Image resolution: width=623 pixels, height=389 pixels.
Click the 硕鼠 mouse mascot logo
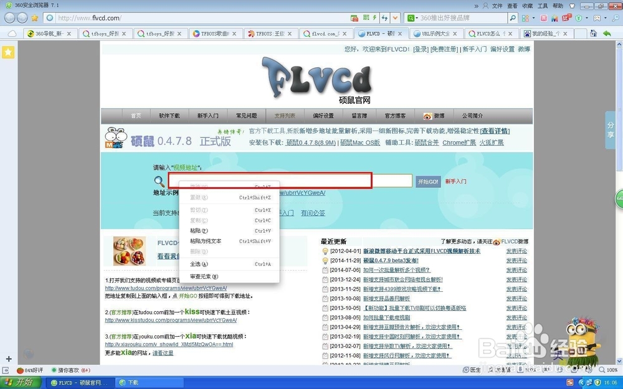pos(116,138)
